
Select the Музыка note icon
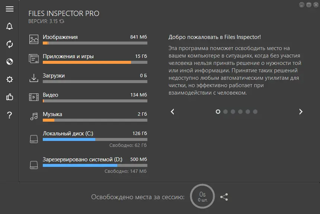click(x=34, y=116)
